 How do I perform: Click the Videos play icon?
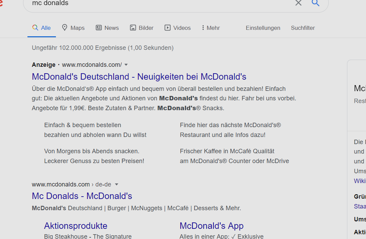pyautogui.click(x=167, y=28)
